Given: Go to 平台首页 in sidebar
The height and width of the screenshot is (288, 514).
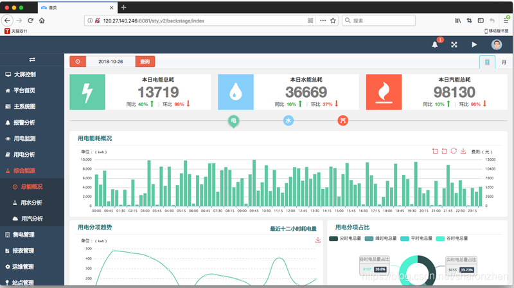Looking at the screenshot, I should pos(32,91).
